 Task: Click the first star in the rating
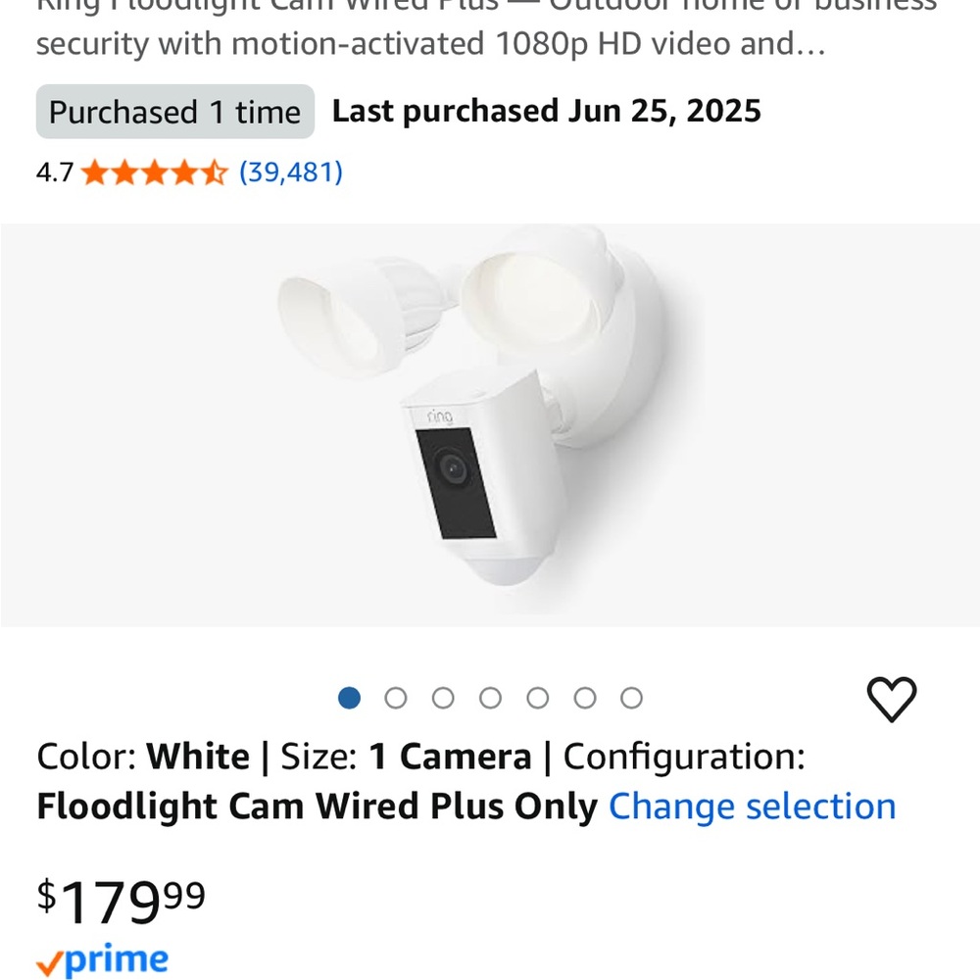[95, 171]
